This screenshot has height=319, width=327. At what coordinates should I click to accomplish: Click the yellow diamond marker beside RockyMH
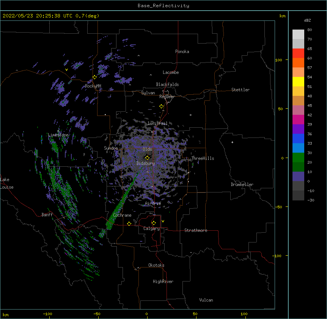pyautogui.click(x=94, y=77)
